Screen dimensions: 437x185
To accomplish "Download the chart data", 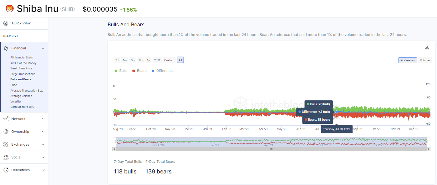I will tap(427, 47).
